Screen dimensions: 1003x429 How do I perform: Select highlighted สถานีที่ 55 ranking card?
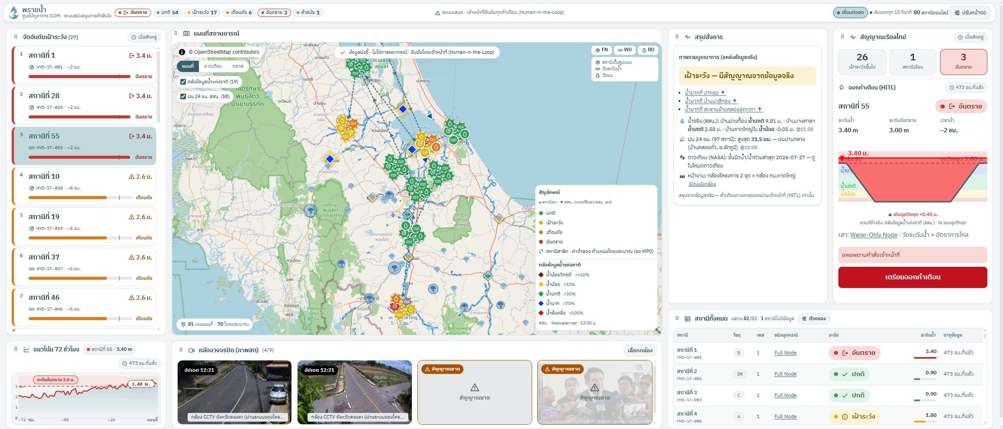point(84,146)
